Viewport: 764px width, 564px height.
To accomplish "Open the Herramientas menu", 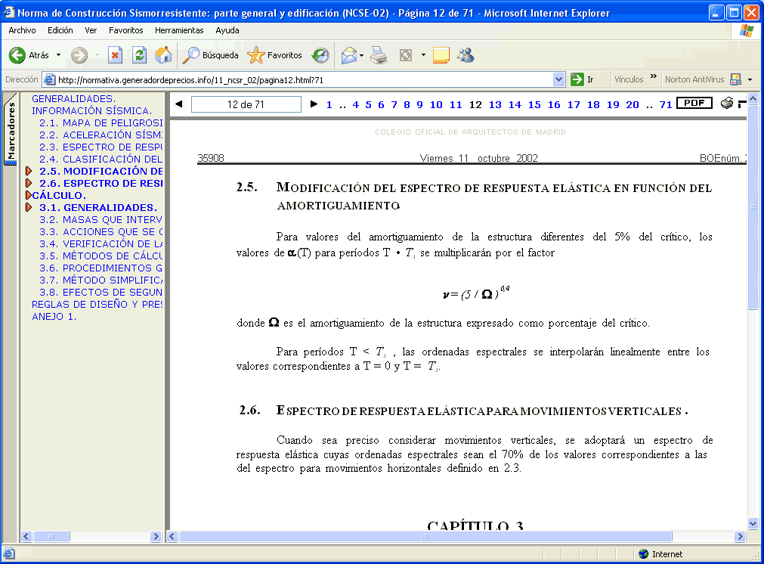I will [179, 30].
